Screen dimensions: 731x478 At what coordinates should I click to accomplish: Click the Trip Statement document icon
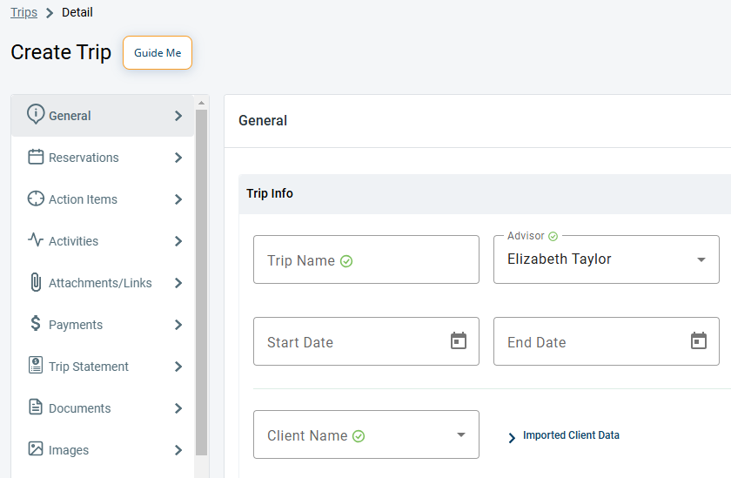tap(36, 365)
